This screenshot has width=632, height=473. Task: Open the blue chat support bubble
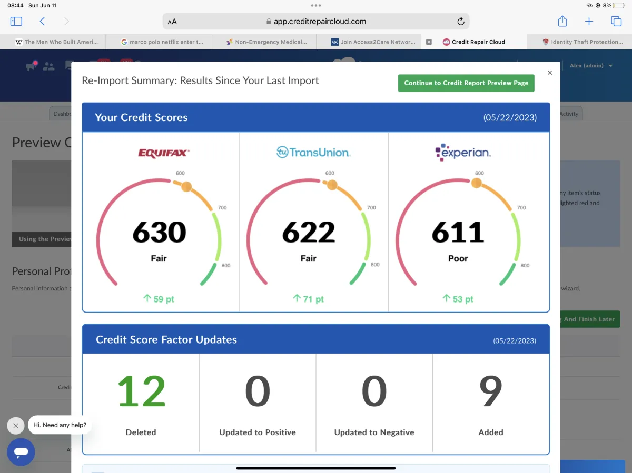click(21, 452)
